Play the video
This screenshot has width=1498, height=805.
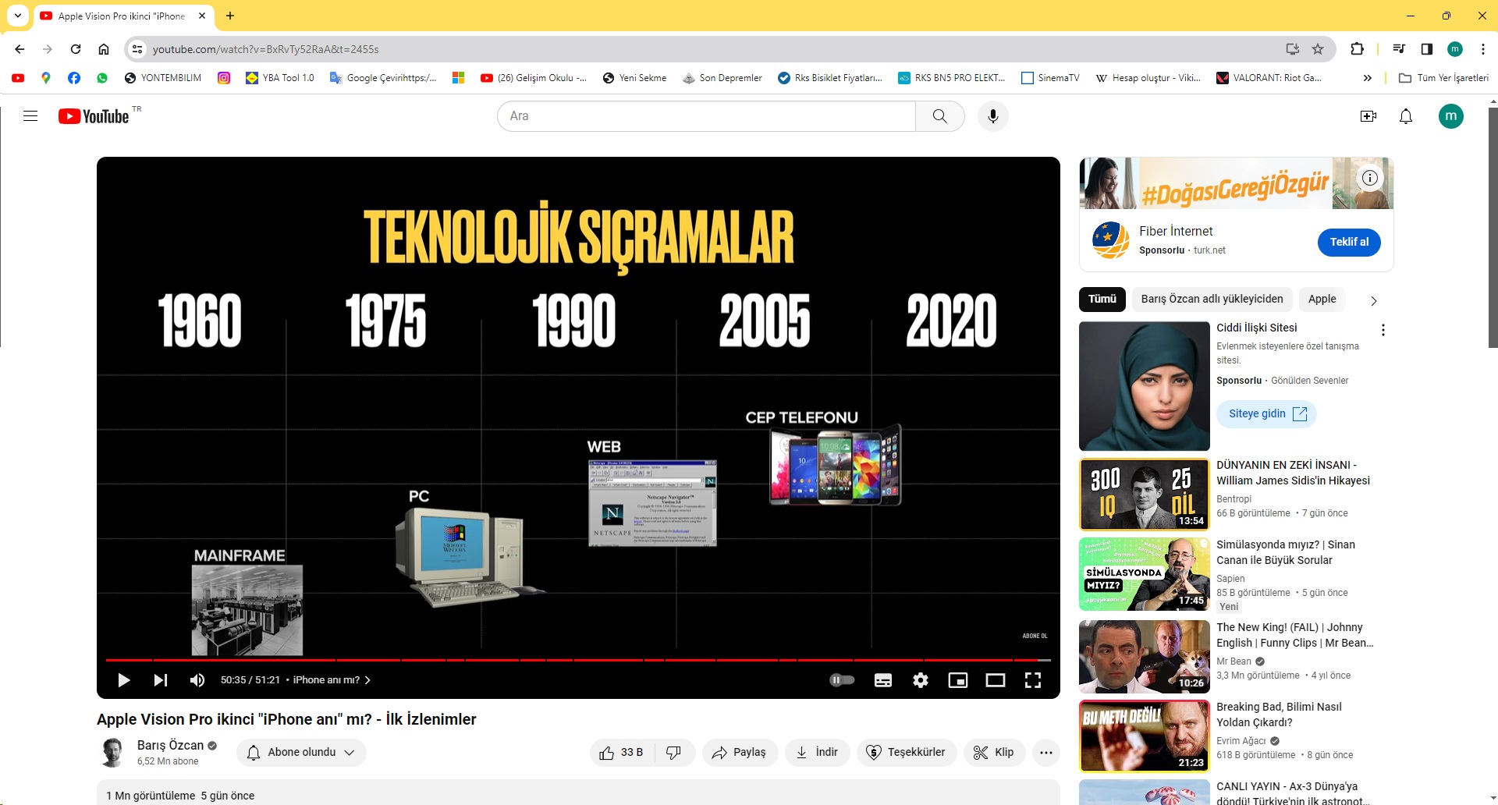pos(123,680)
